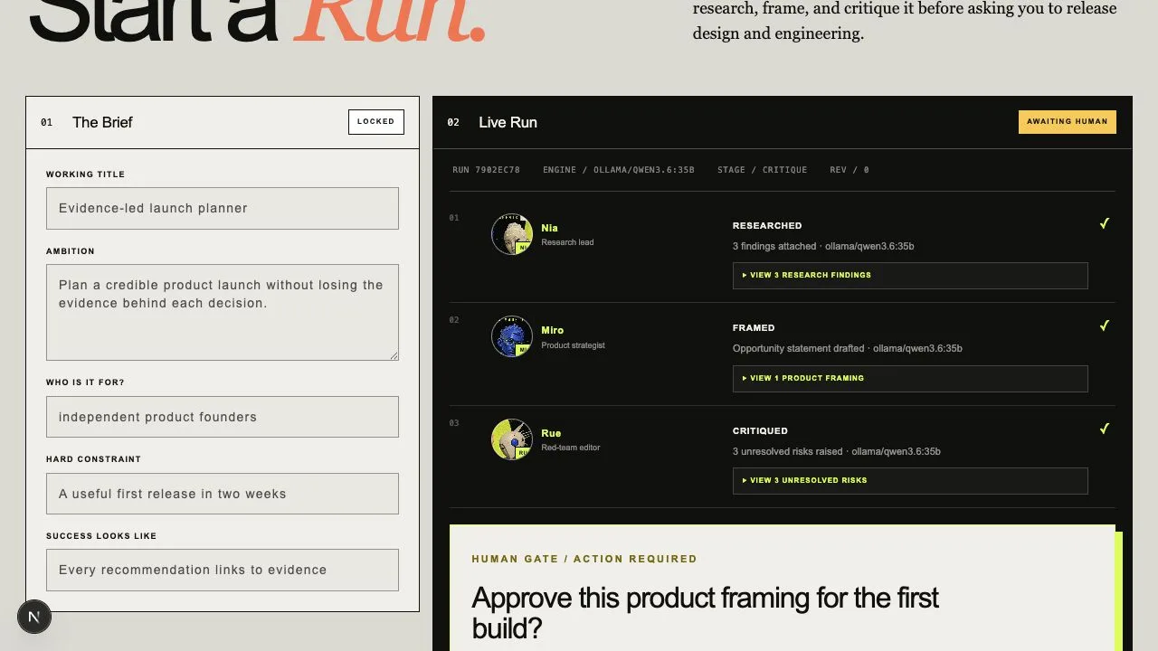Focus the Hard Constraint field
Viewport: 1158px width, 651px height.
point(223,494)
